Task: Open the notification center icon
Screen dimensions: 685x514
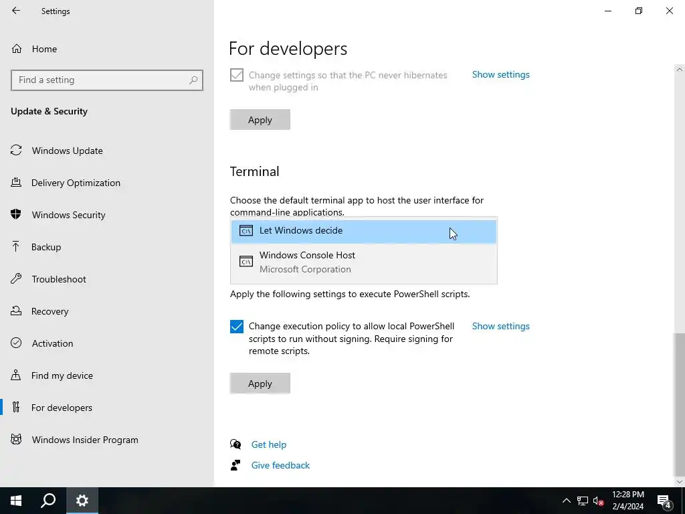Action: click(x=664, y=501)
